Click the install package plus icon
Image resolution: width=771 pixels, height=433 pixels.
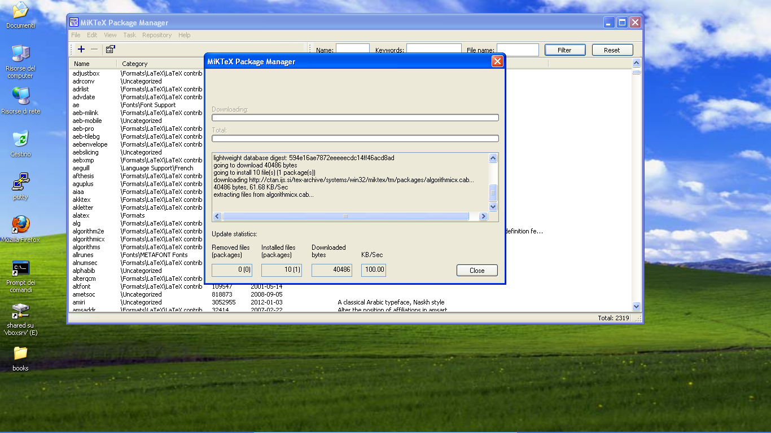(81, 50)
